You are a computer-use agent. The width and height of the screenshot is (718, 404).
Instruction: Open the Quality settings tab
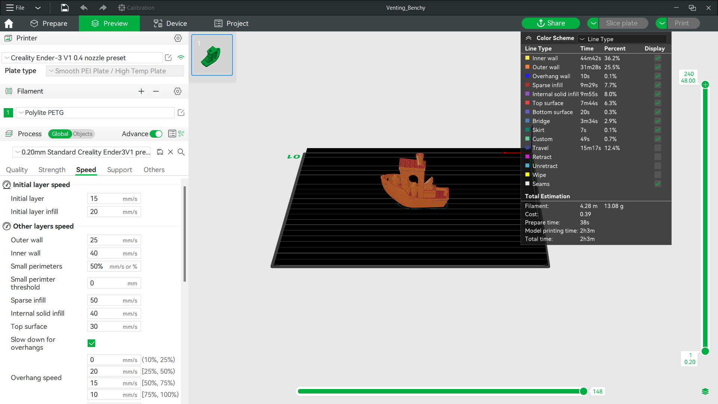click(x=17, y=170)
